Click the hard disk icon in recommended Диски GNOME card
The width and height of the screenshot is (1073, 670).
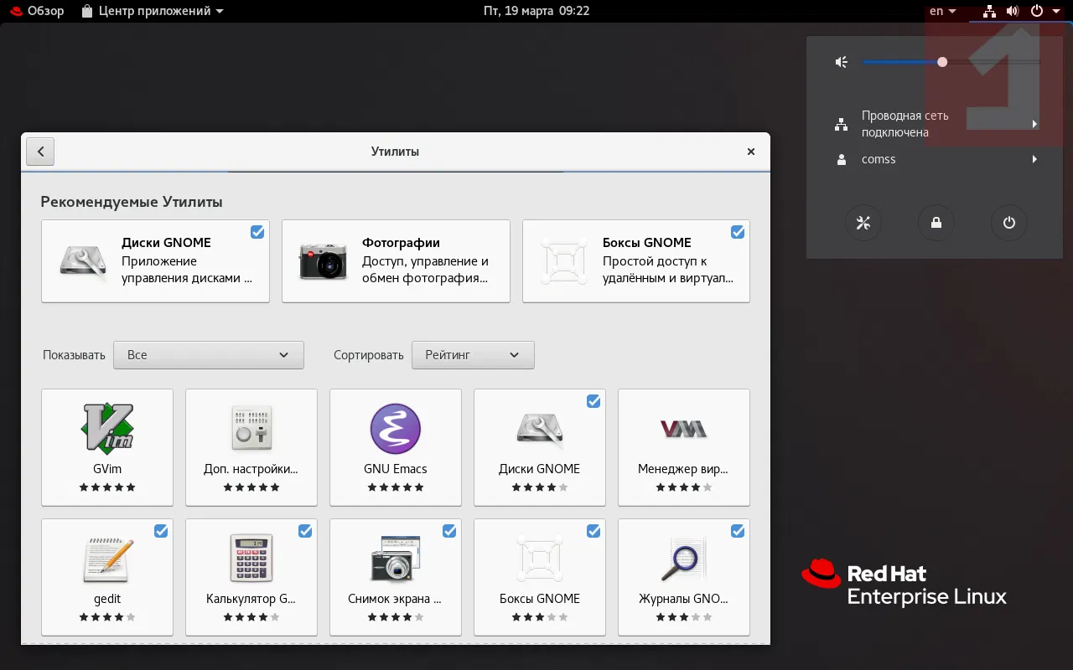coord(84,261)
